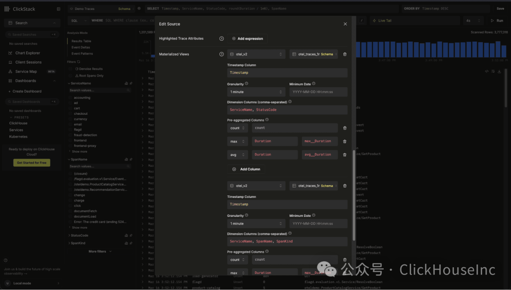Click Get Started for Free

32,163
